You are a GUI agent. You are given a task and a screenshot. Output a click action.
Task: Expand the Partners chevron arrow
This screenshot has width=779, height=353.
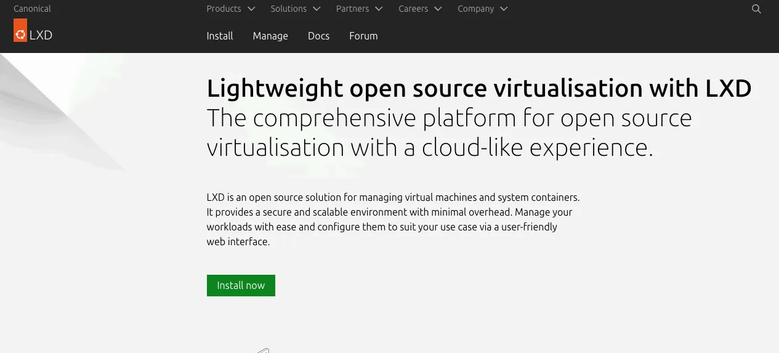379,9
